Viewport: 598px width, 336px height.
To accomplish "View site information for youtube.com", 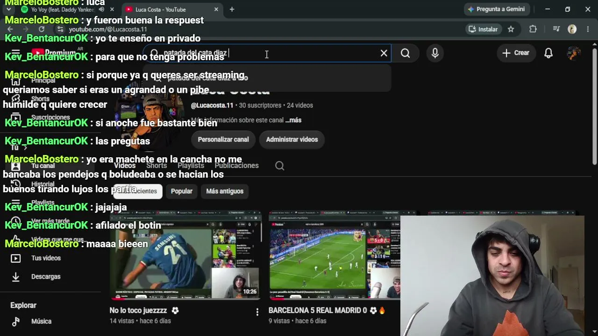I will click(x=60, y=29).
